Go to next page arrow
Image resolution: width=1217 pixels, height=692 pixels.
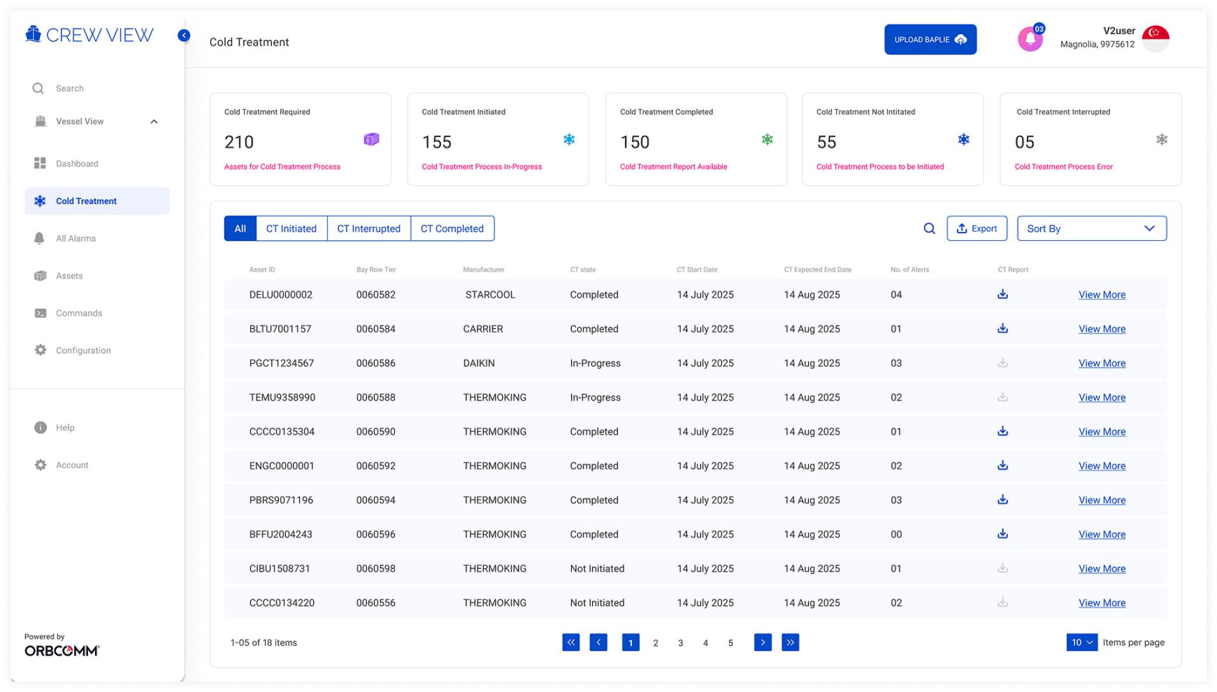pos(763,643)
